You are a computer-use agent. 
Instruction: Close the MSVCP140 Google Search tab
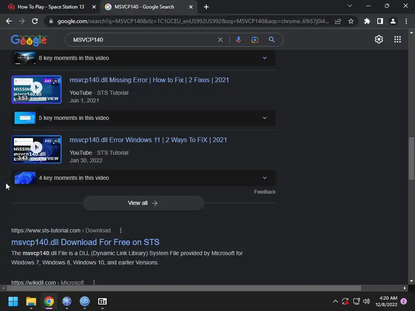(191, 7)
